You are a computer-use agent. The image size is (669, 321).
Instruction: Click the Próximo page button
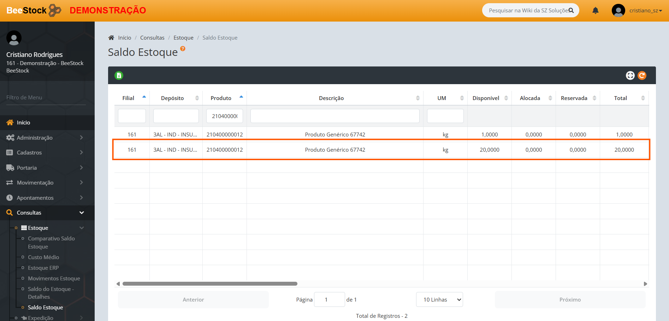coord(570,300)
